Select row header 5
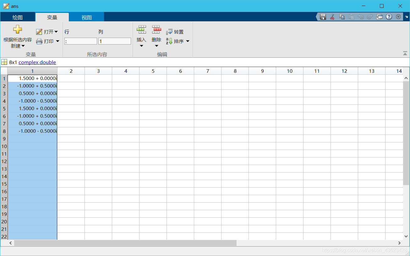 (x=4, y=109)
